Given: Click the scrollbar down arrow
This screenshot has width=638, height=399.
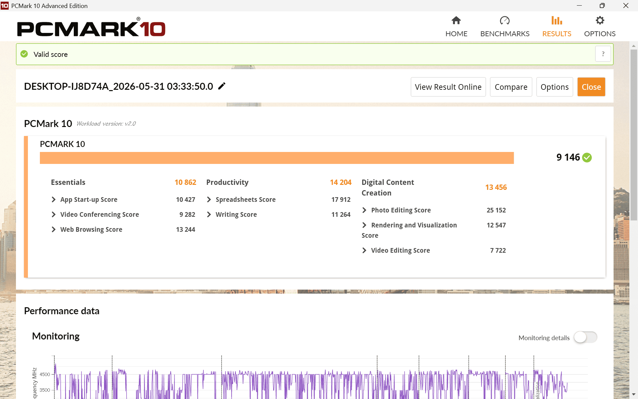Looking at the screenshot, I should [634, 394].
